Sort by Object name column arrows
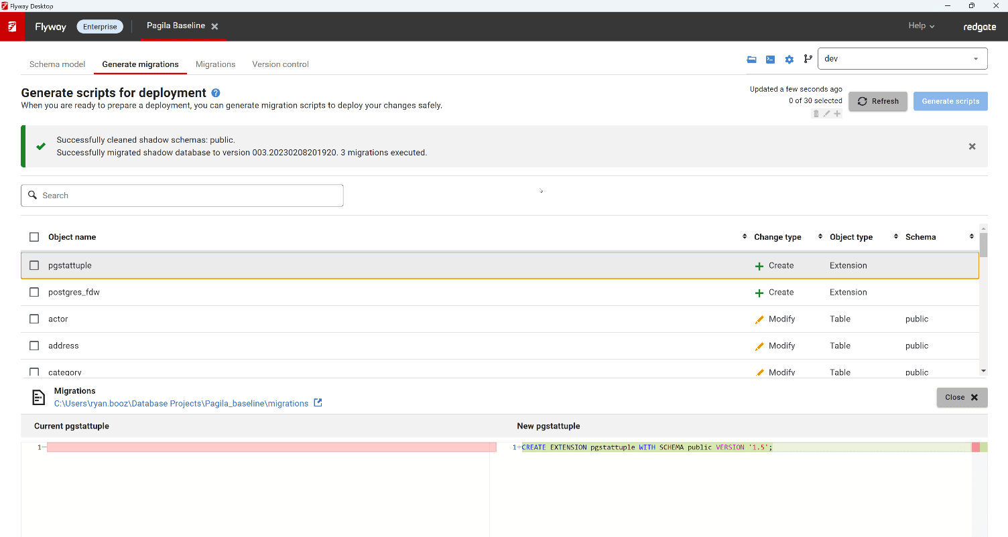 (745, 237)
